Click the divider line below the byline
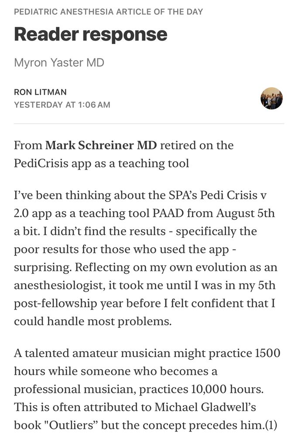298x436 pixels. (149, 123)
